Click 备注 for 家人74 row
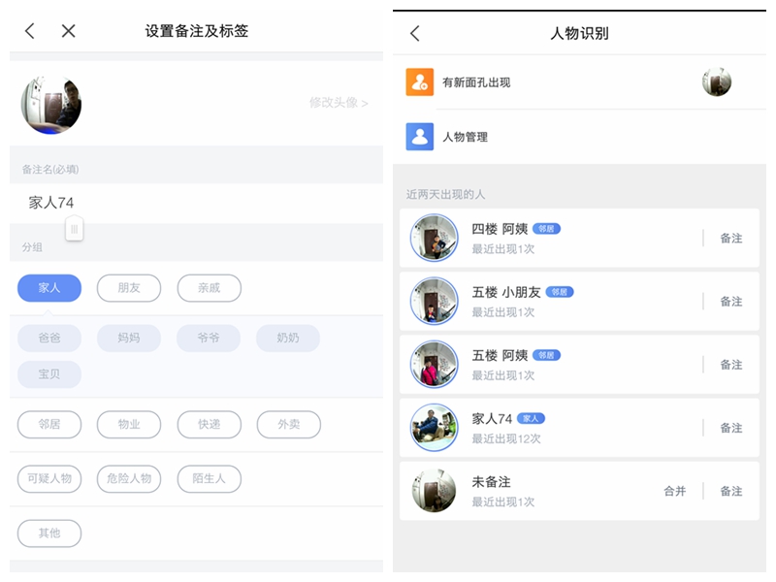The image size is (776, 582). click(731, 429)
